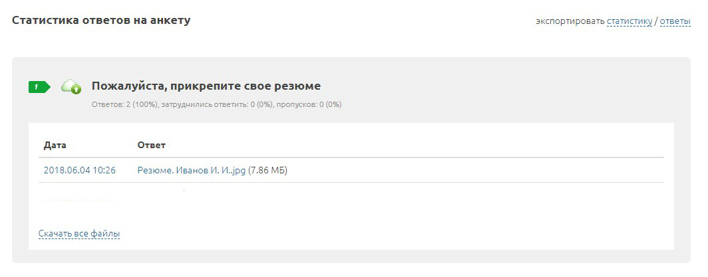Click the slash between the export links
The height and width of the screenshot is (277, 708).
click(x=655, y=21)
